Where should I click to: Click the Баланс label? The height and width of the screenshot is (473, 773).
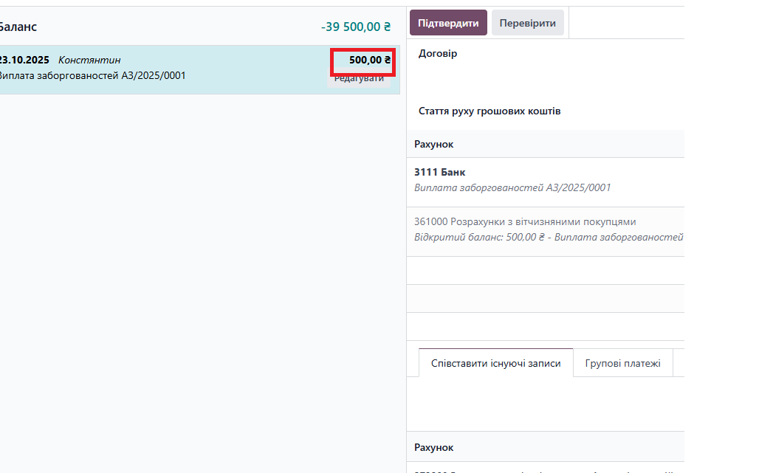tap(18, 27)
